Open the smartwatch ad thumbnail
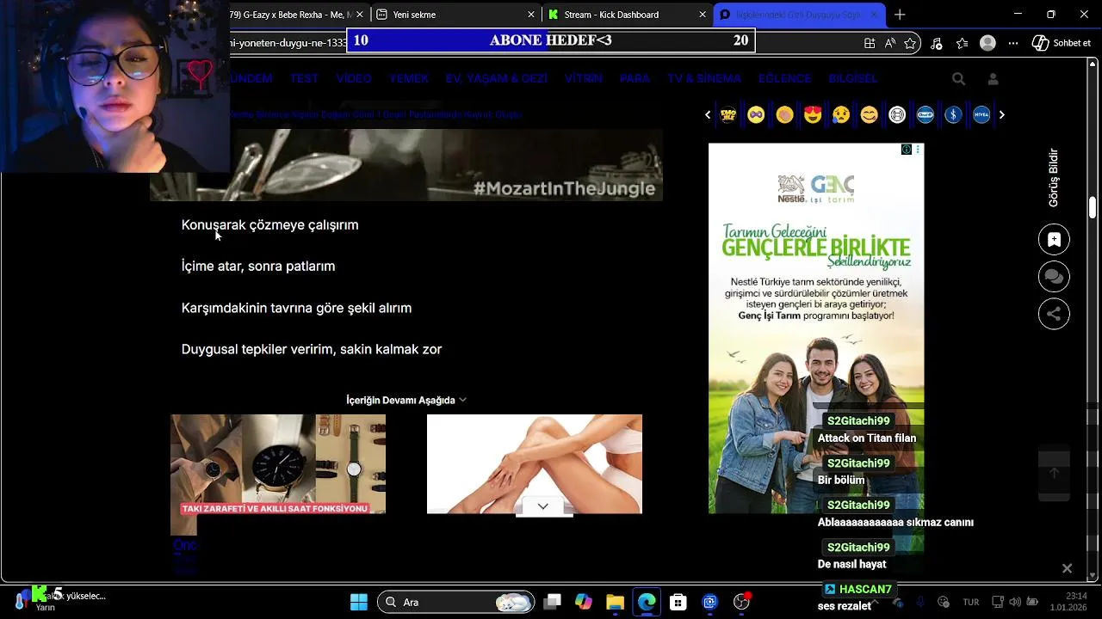 point(278,464)
